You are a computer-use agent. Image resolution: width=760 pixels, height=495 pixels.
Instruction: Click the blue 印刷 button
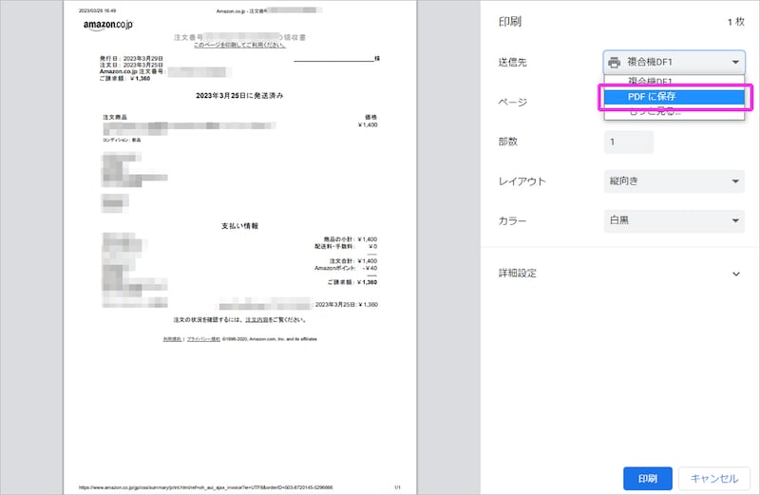click(x=648, y=479)
